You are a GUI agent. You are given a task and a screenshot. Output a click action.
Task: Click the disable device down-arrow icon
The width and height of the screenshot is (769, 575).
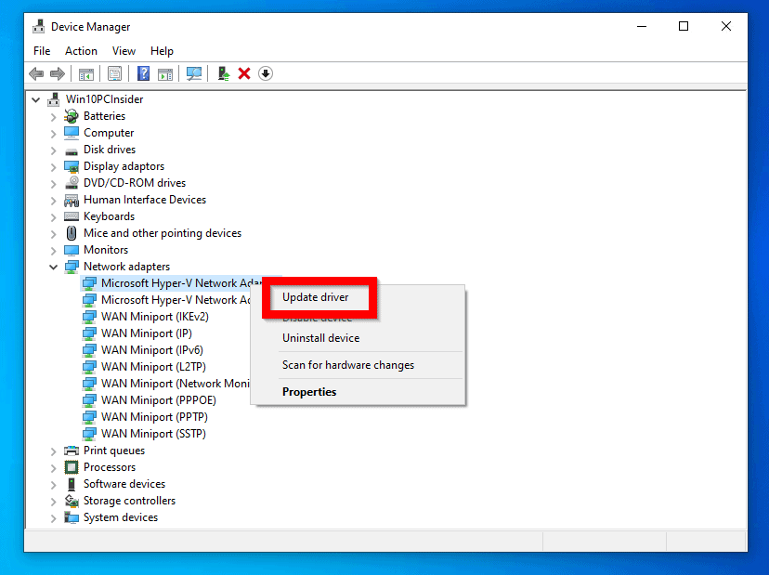tap(266, 73)
